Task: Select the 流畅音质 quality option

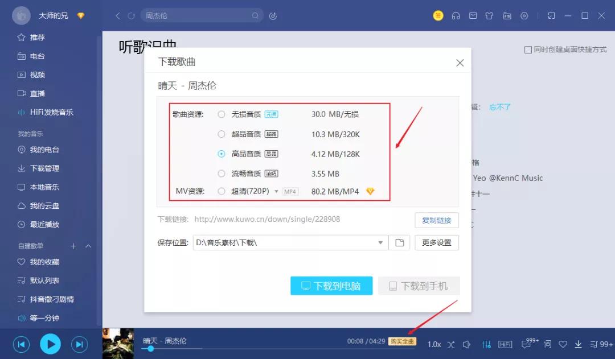Action: point(222,173)
